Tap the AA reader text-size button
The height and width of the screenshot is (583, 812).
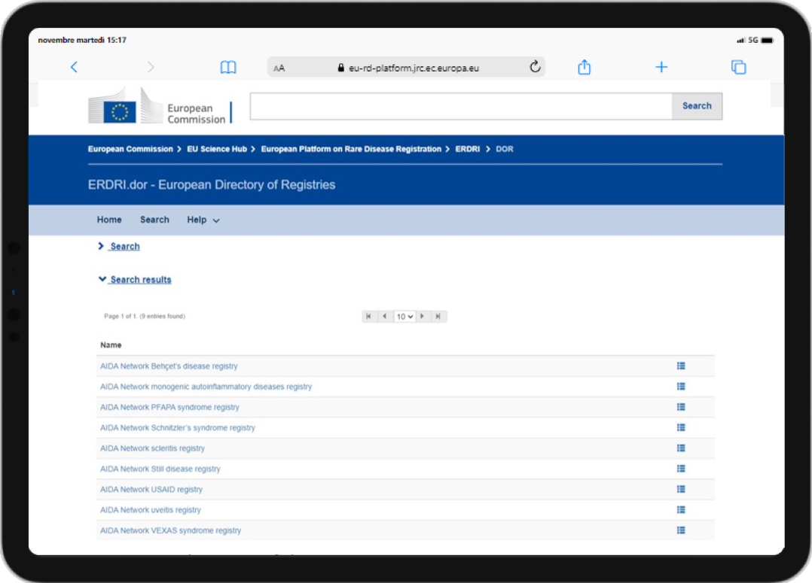tap(279, 68)
